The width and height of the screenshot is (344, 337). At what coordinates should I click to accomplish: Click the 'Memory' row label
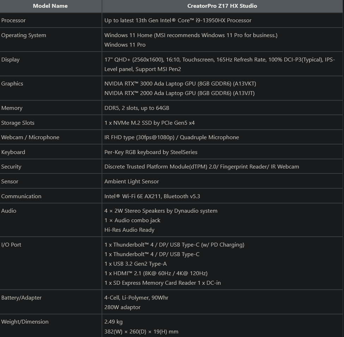12,108
